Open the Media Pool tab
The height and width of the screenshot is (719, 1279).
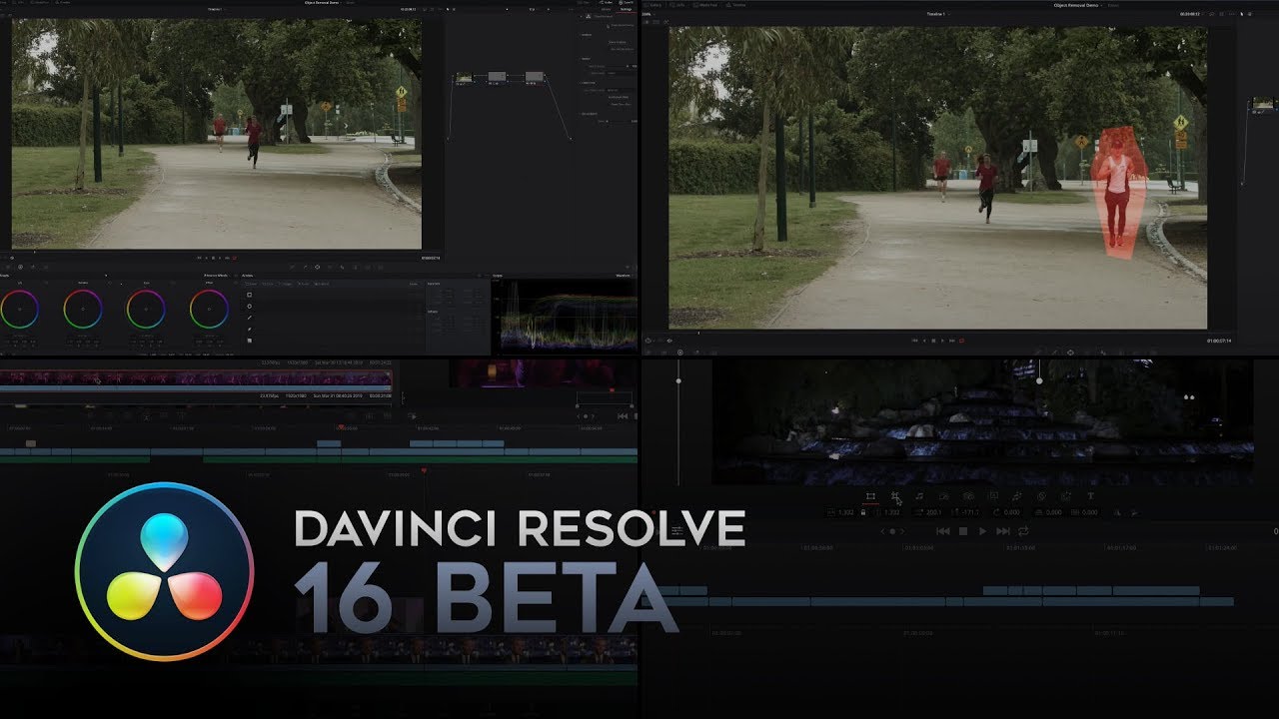tap(705, 5)
